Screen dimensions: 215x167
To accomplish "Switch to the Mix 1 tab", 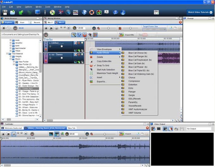I will pos(49,22).
